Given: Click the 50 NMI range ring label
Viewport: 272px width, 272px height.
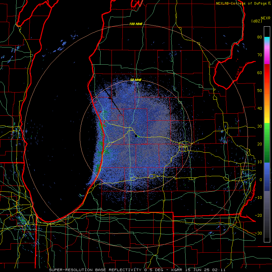Looking at the screenshot, I should click(x=136, y=80).
